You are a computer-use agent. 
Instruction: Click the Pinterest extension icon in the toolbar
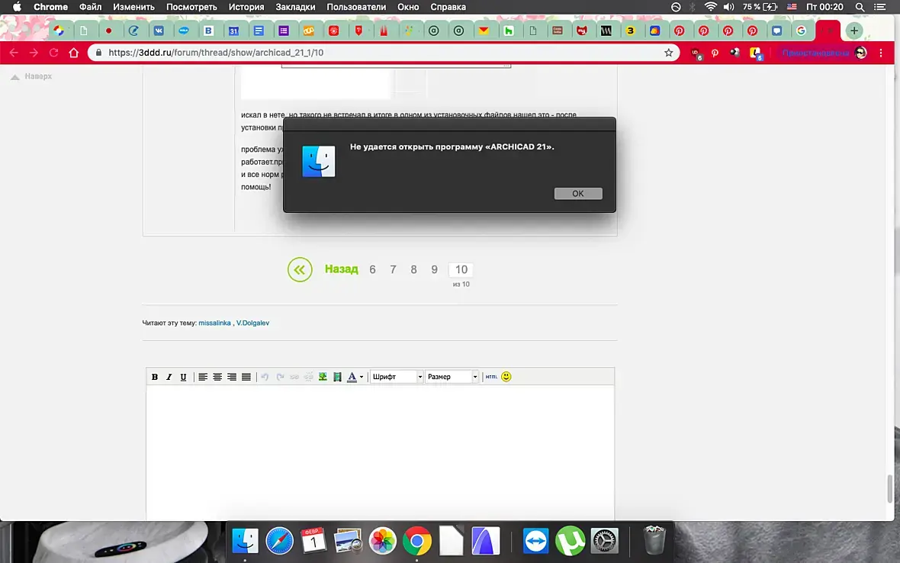click(715, 53)
